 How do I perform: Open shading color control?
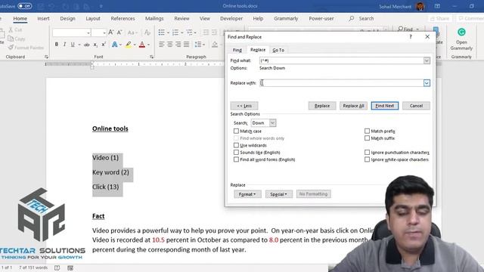coord(215,45)
